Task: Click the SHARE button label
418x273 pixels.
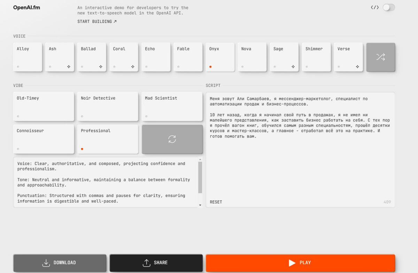Action: coord(161,263)
